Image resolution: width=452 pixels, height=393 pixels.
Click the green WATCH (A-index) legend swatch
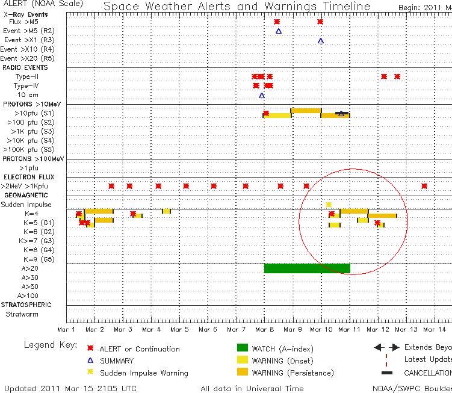[x=243, y=348]
